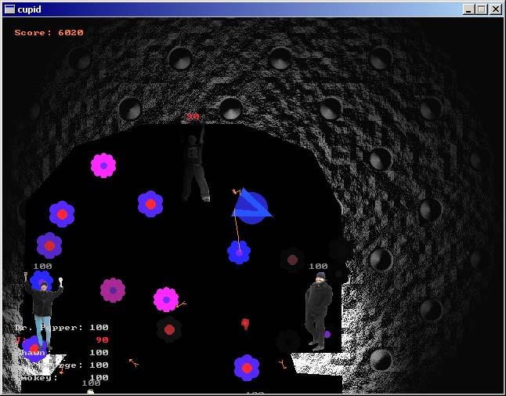The image size is (506, 396).
Task: Close the cupid game window
Action: [495, 9]
